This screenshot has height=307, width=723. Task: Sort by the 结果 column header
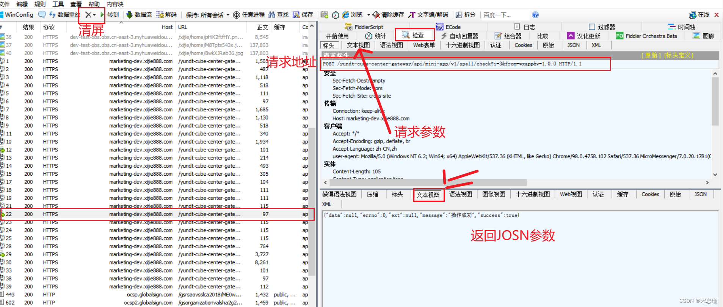pyautogui.click(x=28, y=27)
